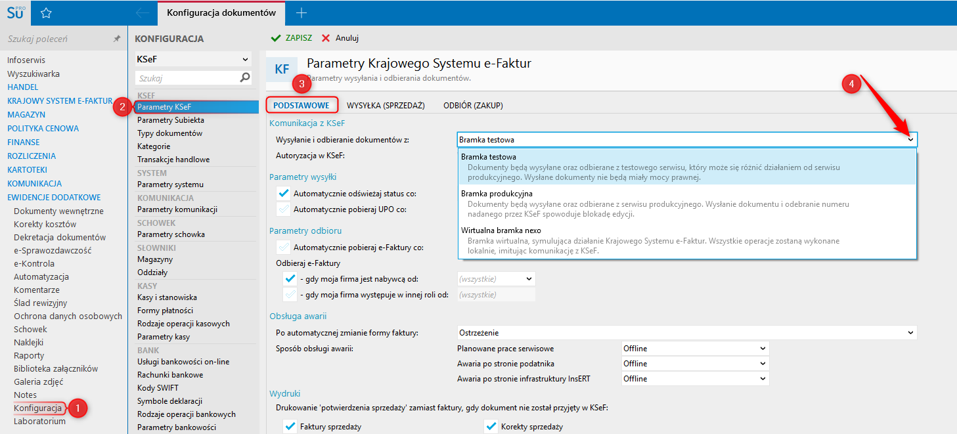Open Awaria po stronie podatnika dropdown
Image resolution: width=957 pixels, height=434 pixels.
click(695, 363)
